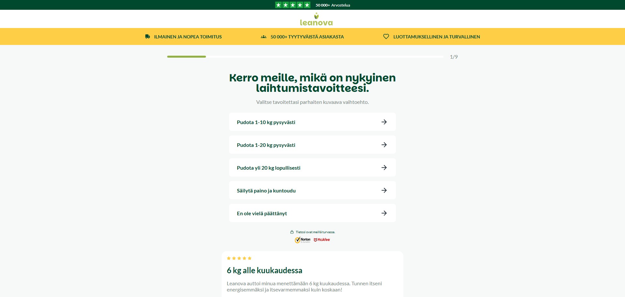Viewport: 625px width, 297px height.
Task: Click the green quiz progress bar
Action: (x=186, y=57)
